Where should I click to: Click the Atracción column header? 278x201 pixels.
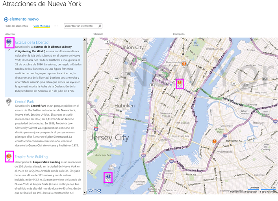pos(10,34)
